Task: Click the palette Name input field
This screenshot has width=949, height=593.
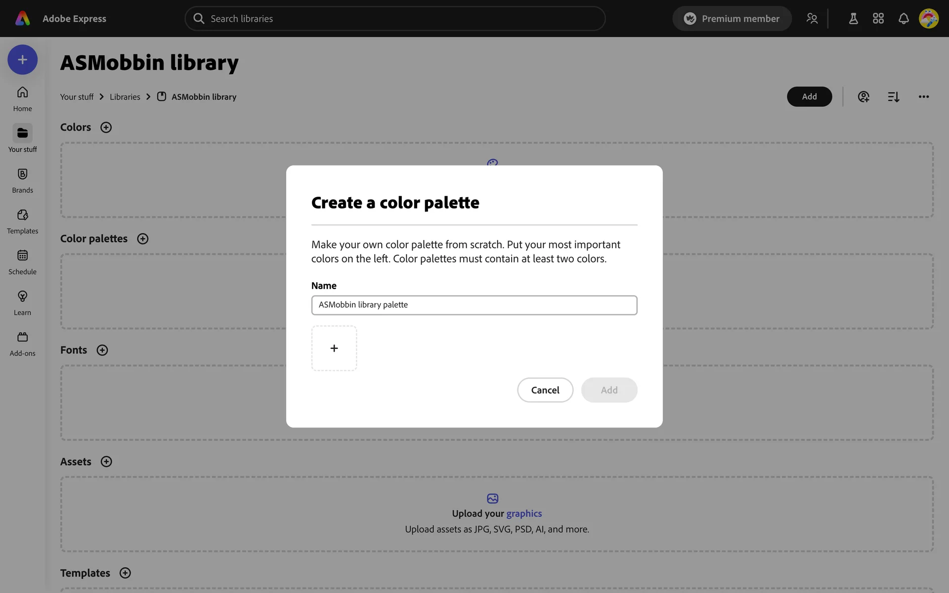Action: tap(474, 305)
